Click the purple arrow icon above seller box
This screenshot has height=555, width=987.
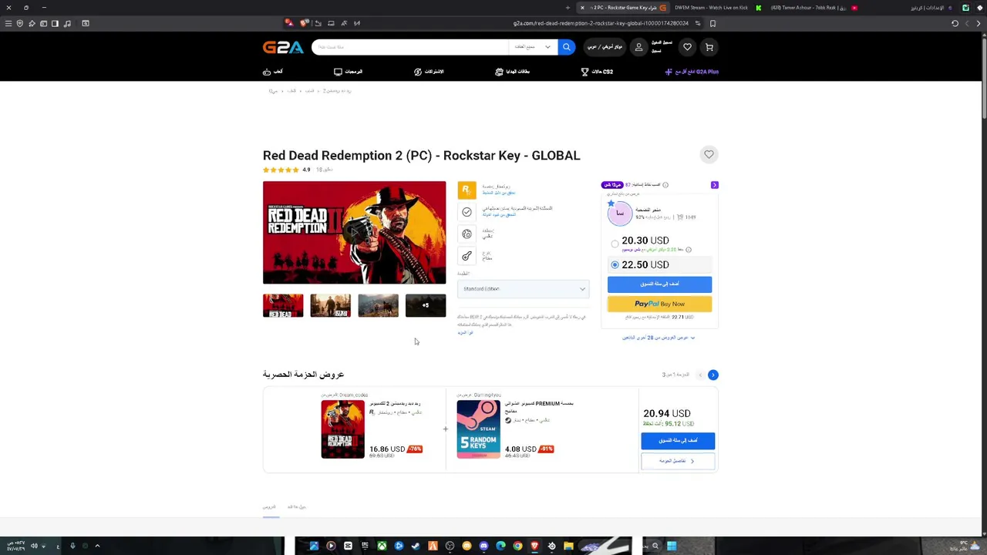(714, 185)
